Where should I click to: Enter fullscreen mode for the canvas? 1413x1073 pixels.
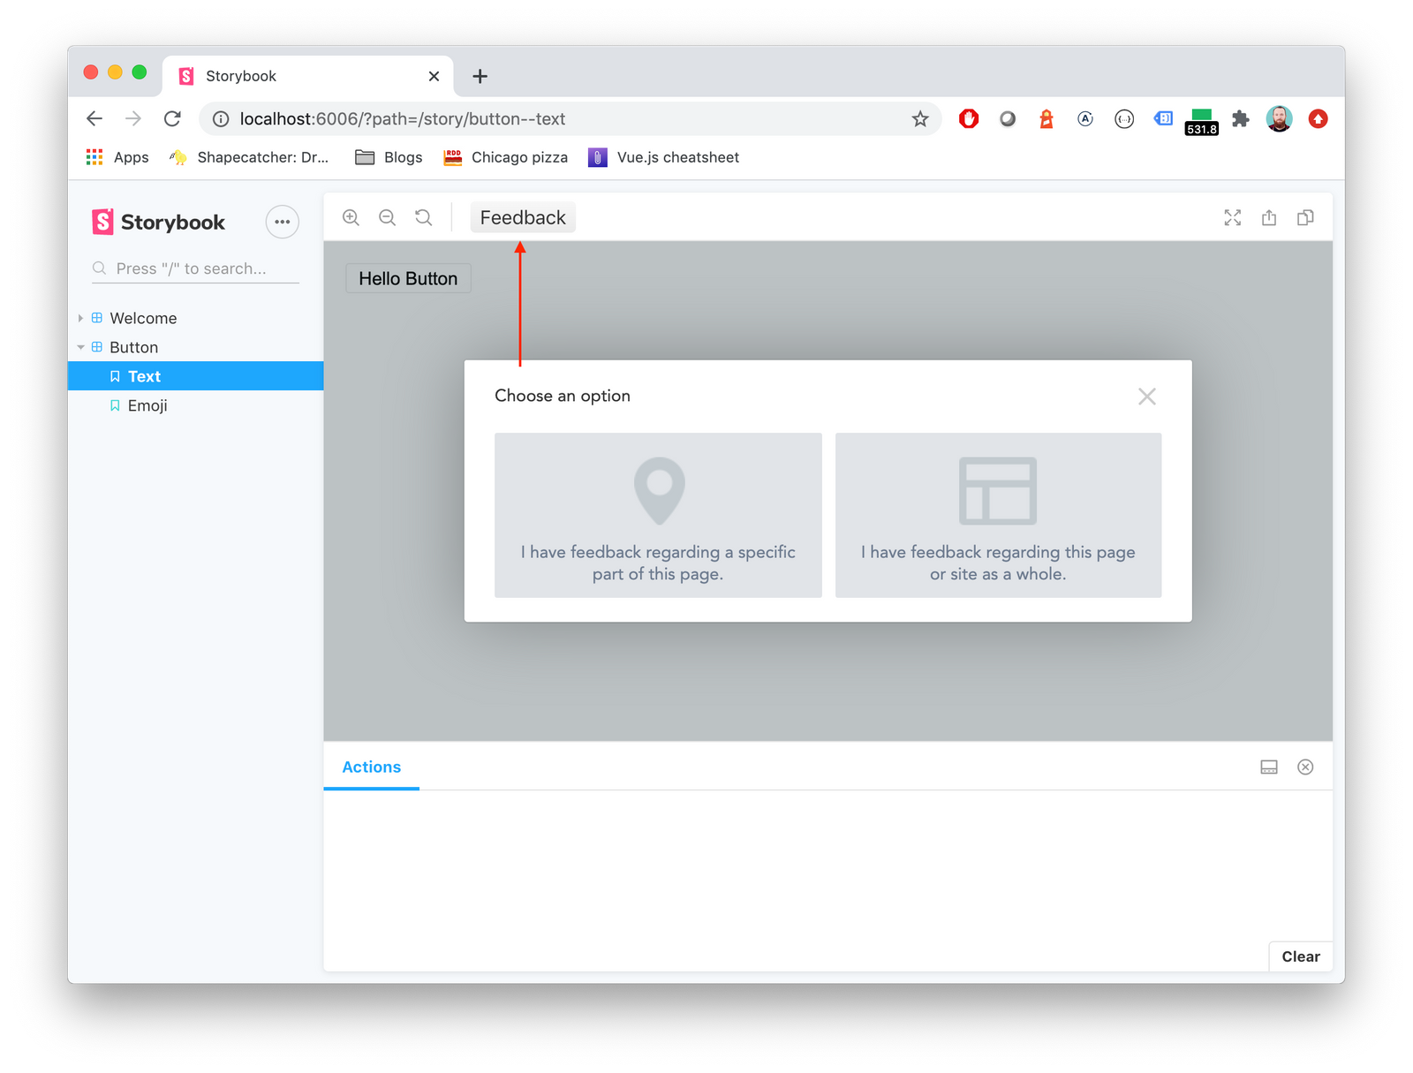[1233, 217]
